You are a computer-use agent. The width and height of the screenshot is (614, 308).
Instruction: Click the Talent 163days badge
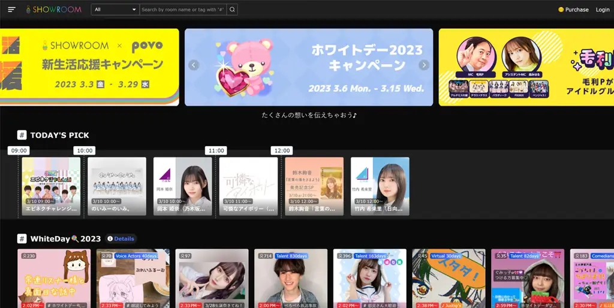[x=370, y=256]
